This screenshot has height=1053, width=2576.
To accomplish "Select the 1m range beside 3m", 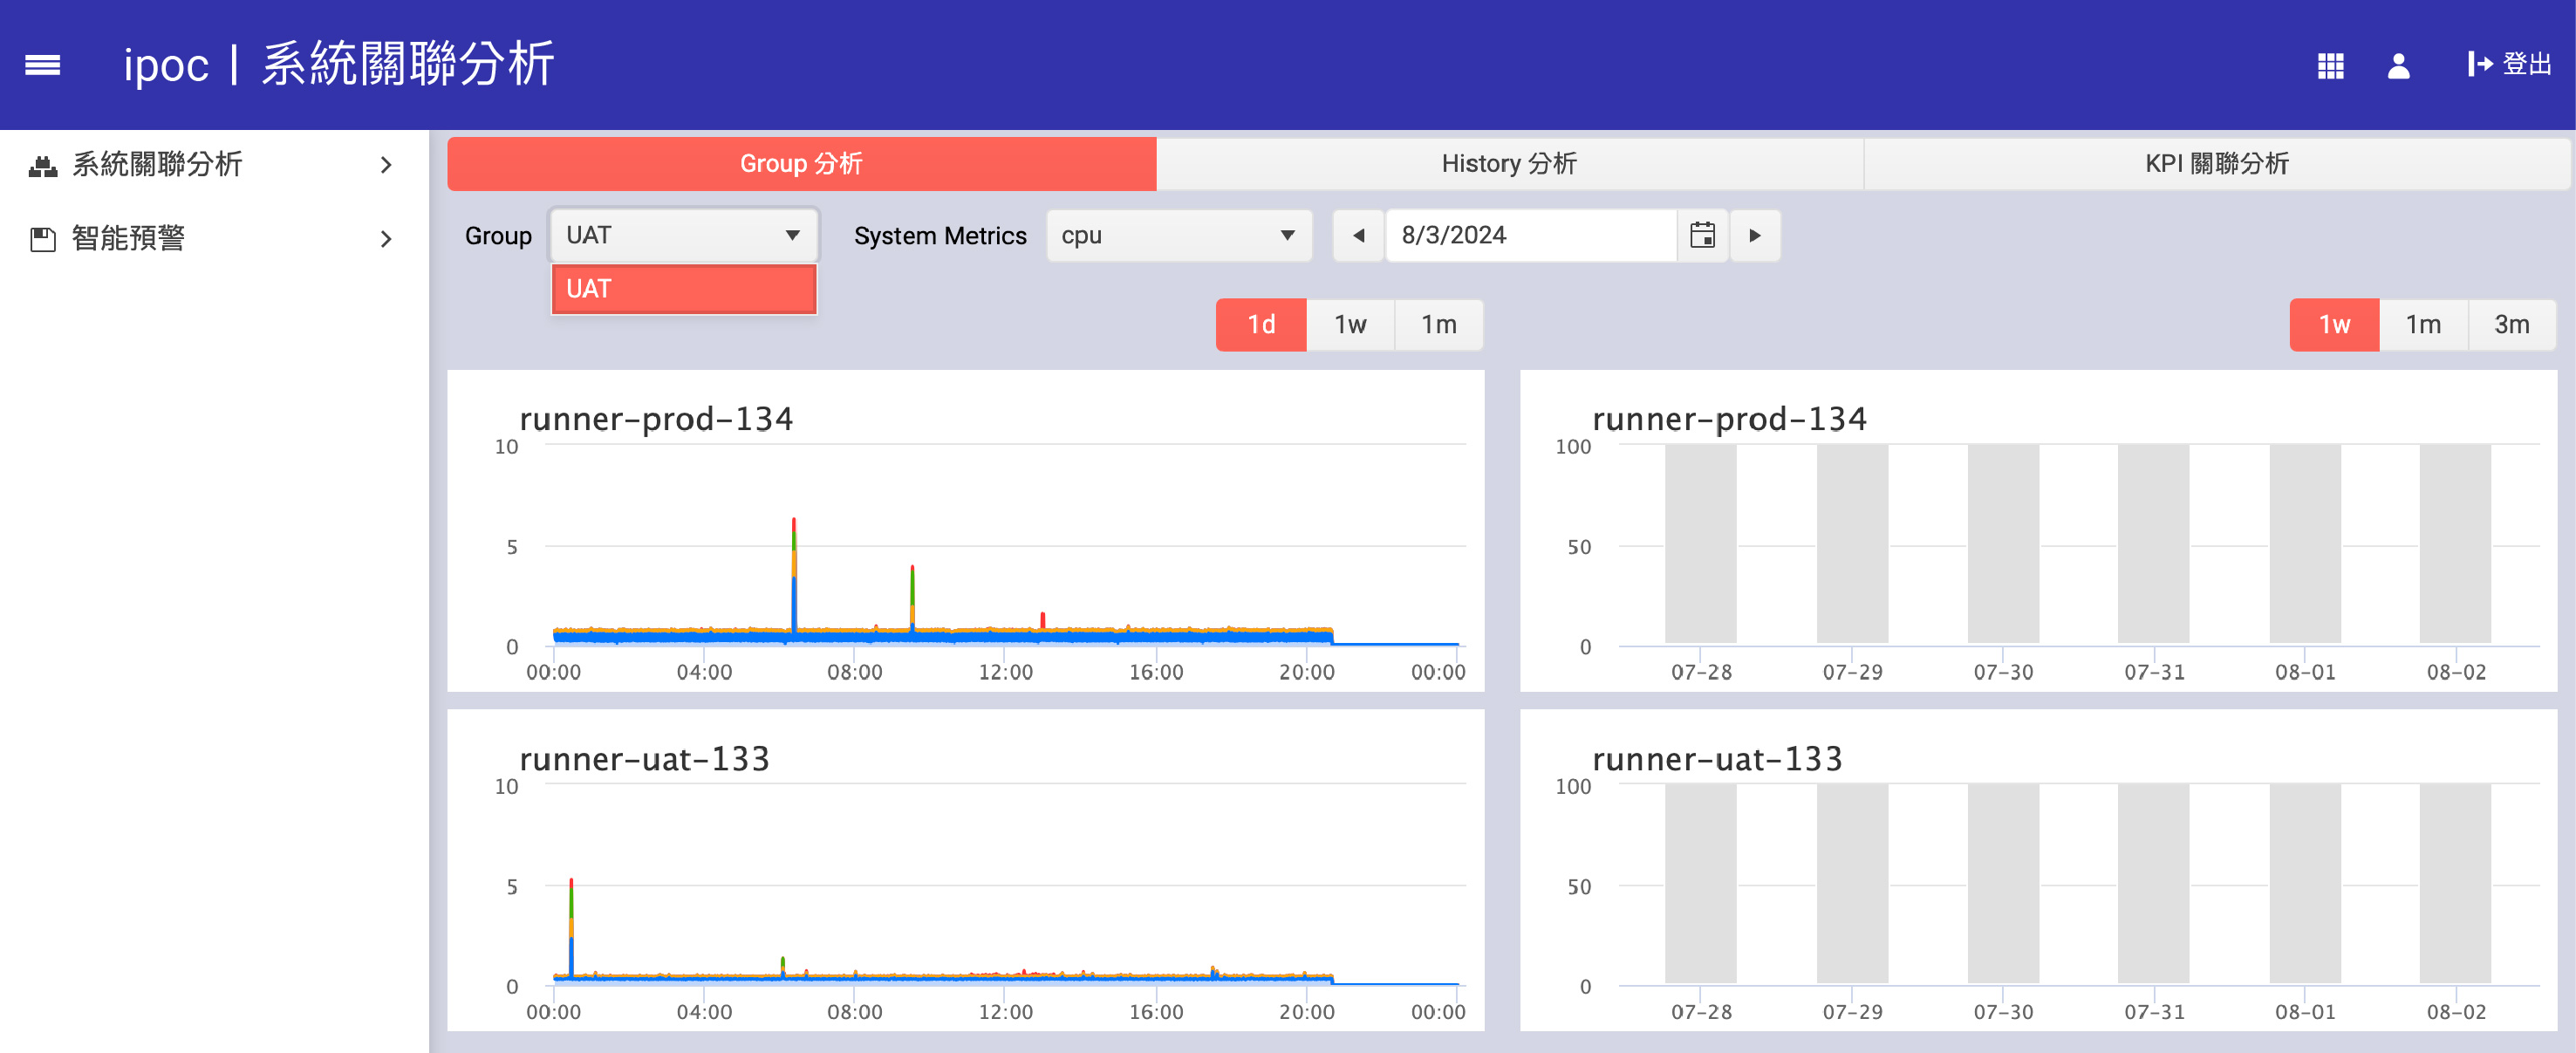I will click(2423, 324).
